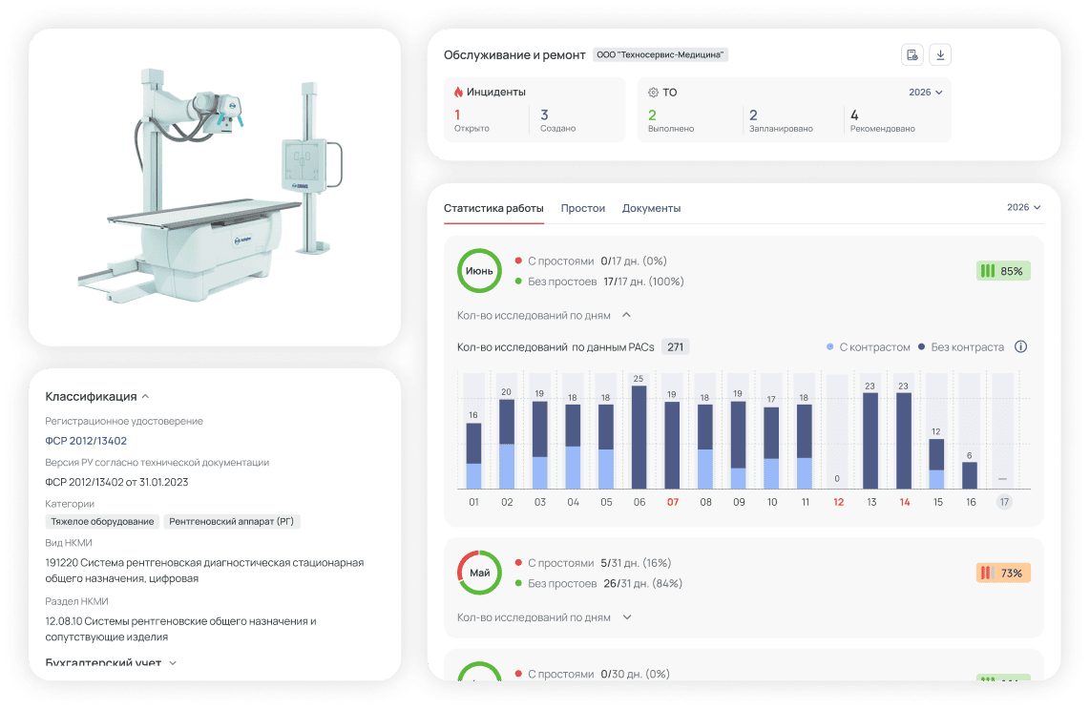Expand Кол-во исследований по дням for May
Image resolution: width=1090 pixels, height=710 pixels.
coord(544,617)
